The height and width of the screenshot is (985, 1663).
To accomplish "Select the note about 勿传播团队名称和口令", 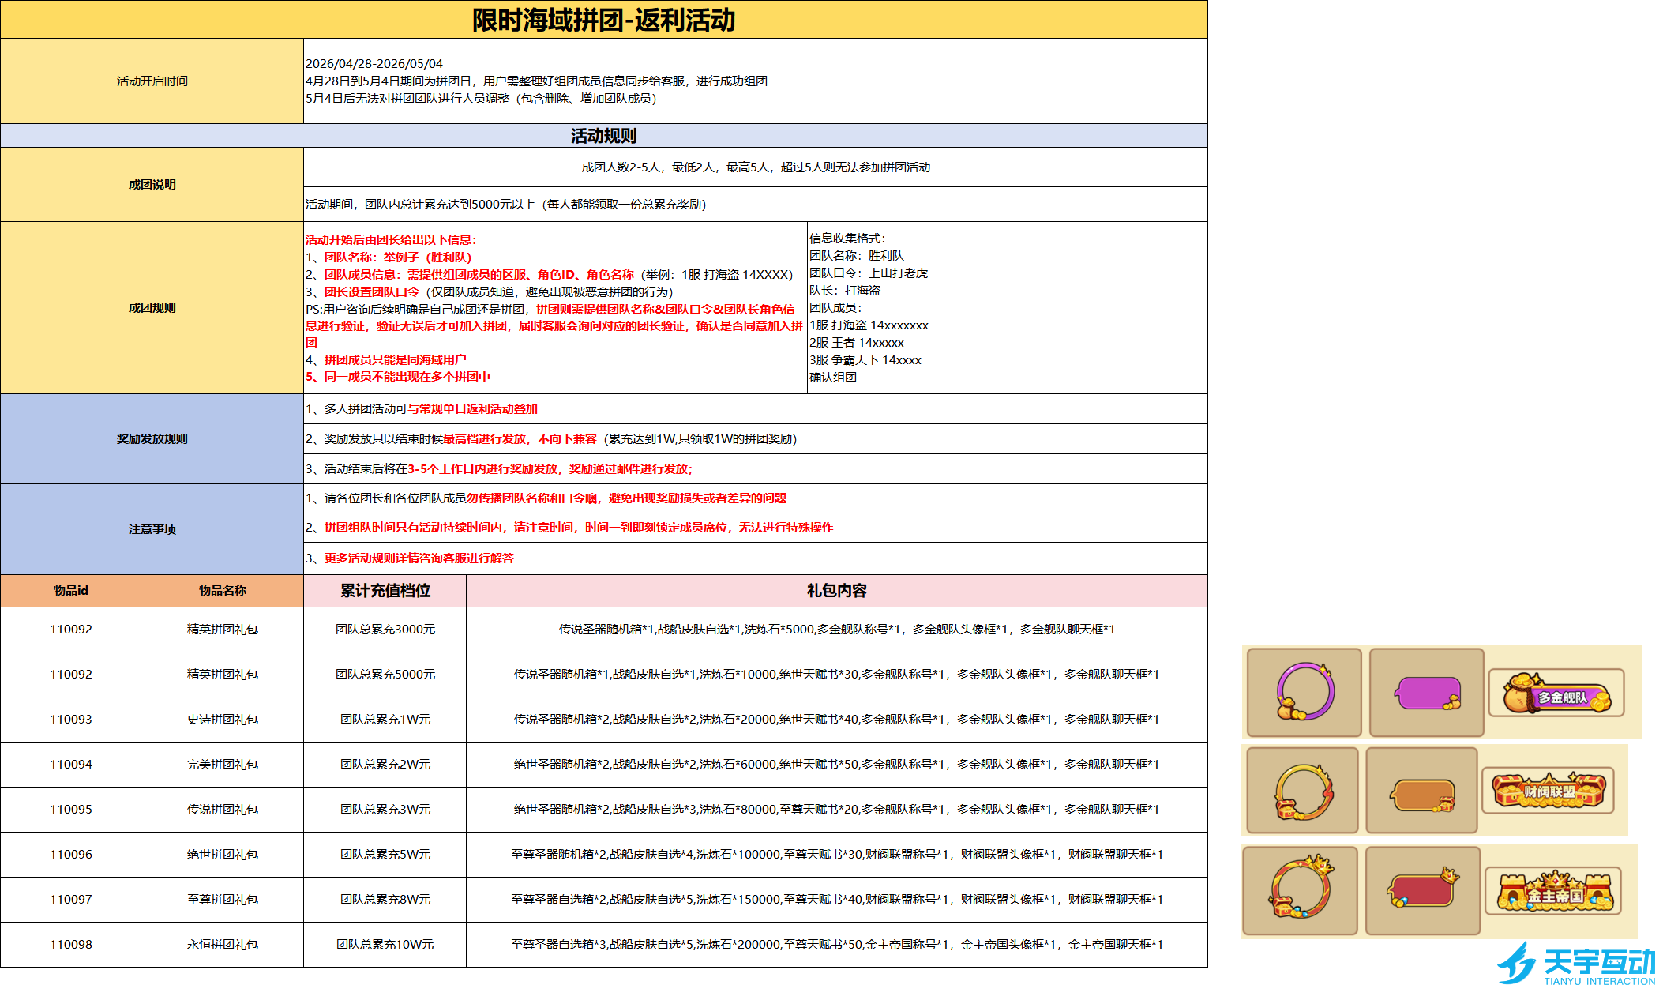I will [x=546, y=498].
